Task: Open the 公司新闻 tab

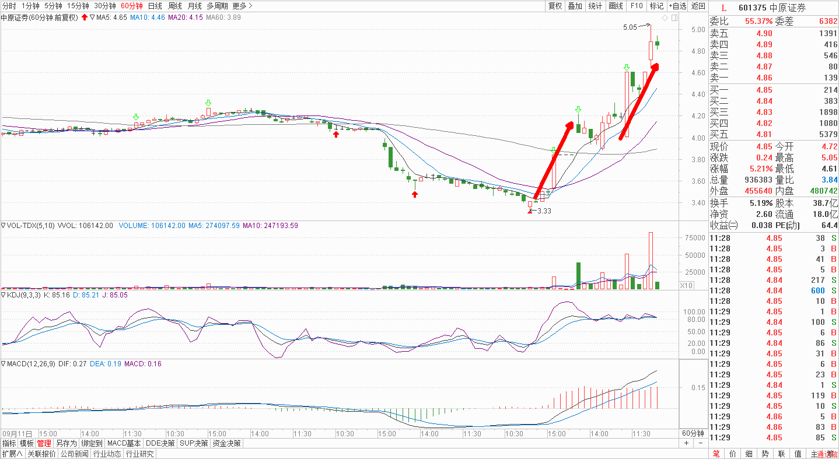Action: pyautogui.click(x=74, y=454)
